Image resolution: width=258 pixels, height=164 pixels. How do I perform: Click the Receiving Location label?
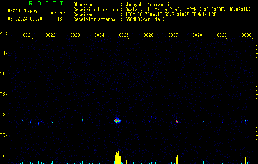coord(96,9)
